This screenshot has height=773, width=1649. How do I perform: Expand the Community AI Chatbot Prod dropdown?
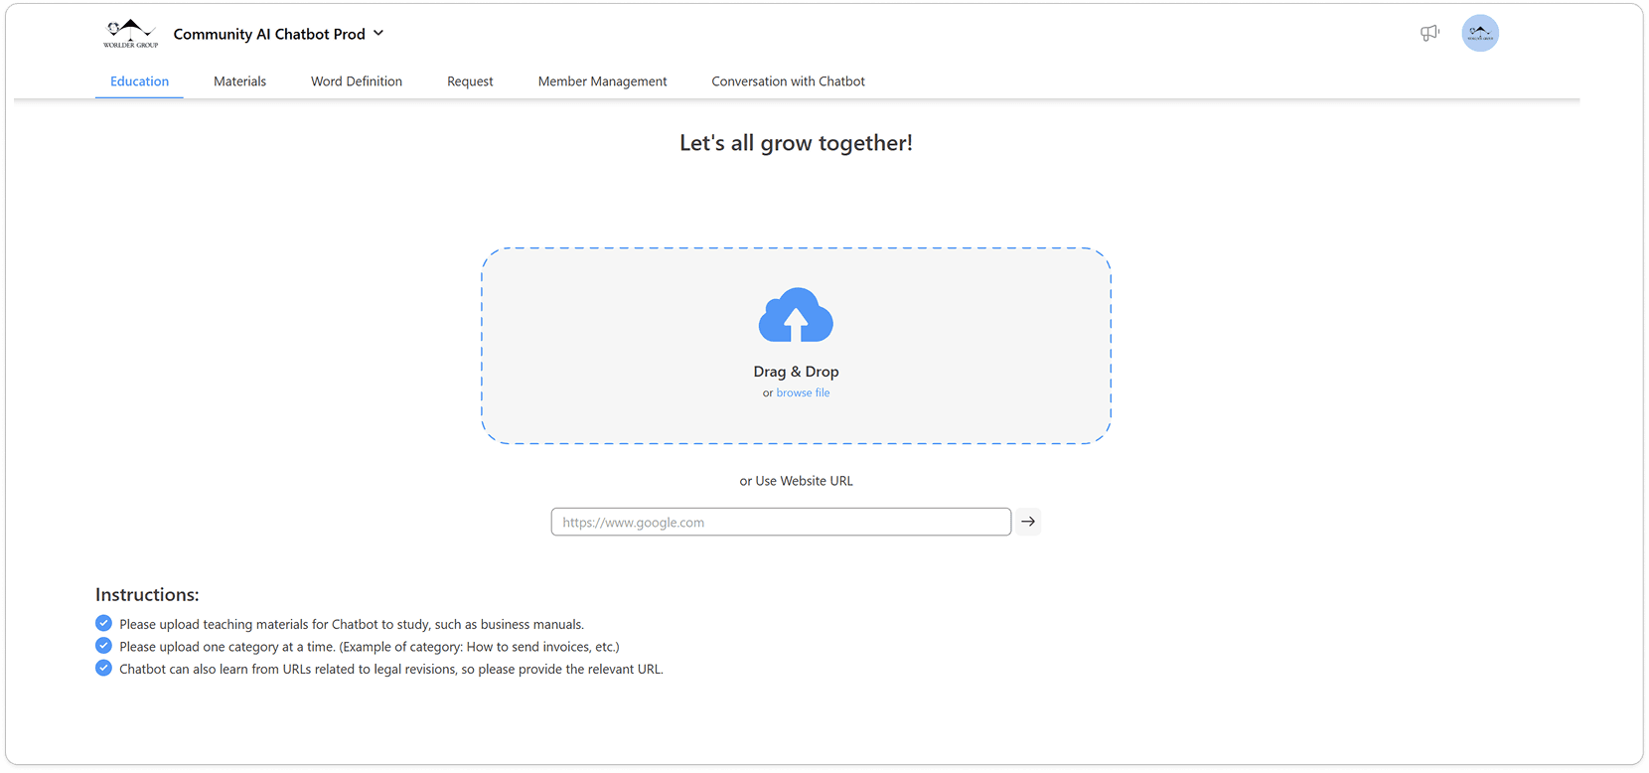pyautogui.click(x=269, y=34)
